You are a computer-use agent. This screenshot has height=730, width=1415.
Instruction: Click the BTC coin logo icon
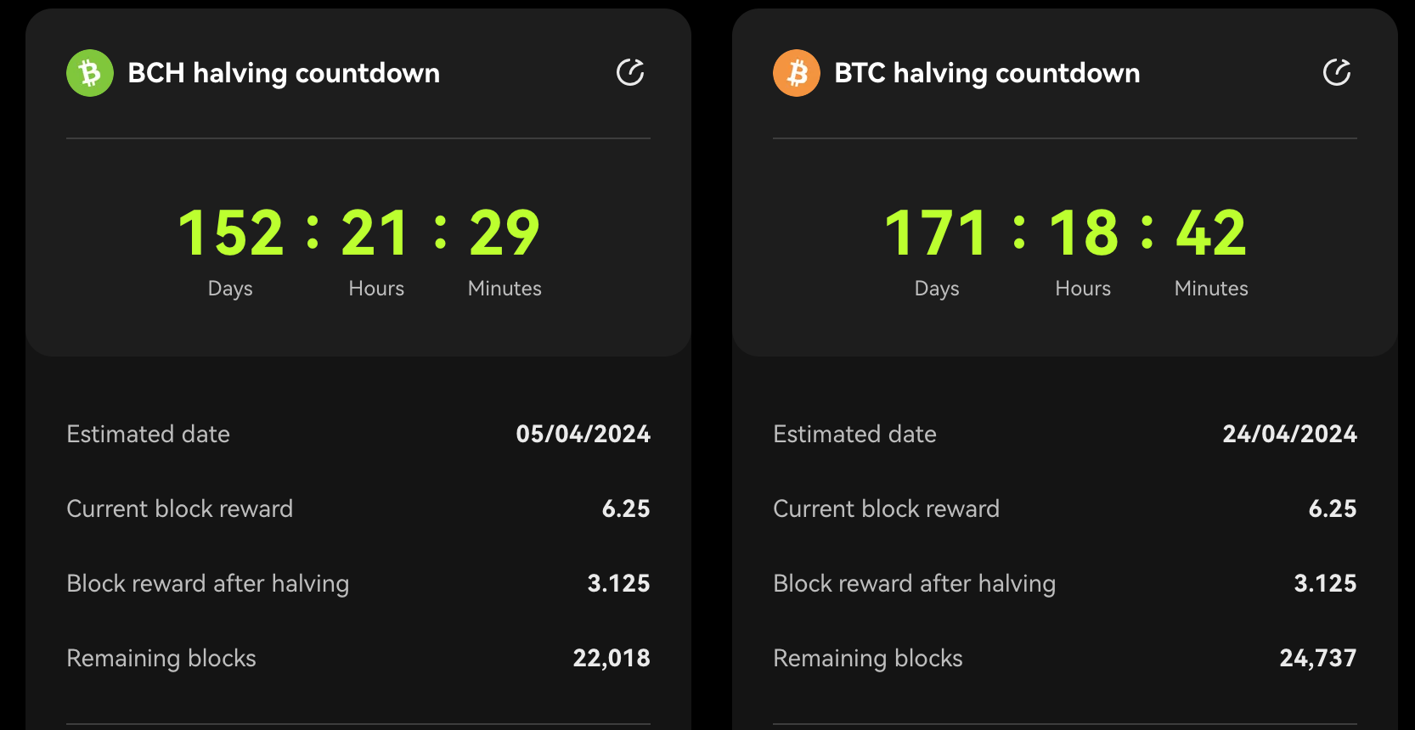click(x=797, y=73)
